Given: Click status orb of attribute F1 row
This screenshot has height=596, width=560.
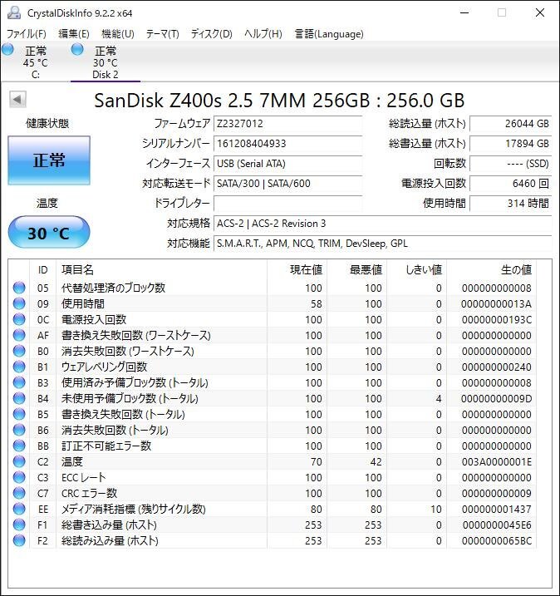Looking at the screenshot, I should pos(19,525).
